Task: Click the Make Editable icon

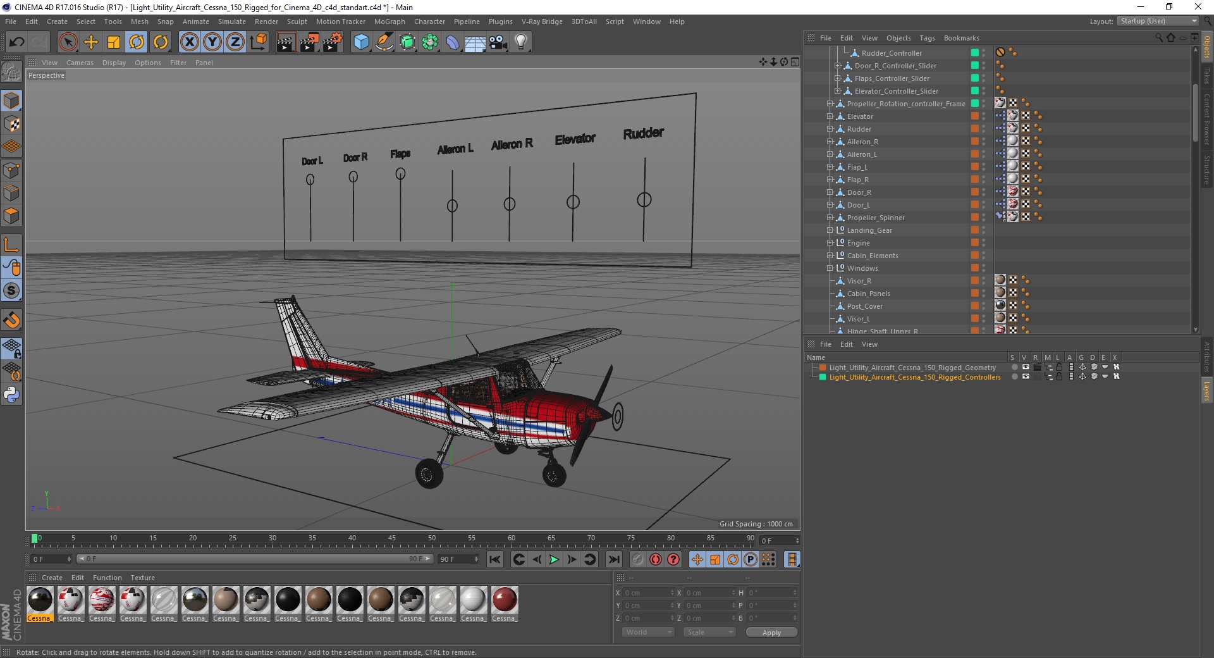Action: pyautogui.click(x=11, y=72)
